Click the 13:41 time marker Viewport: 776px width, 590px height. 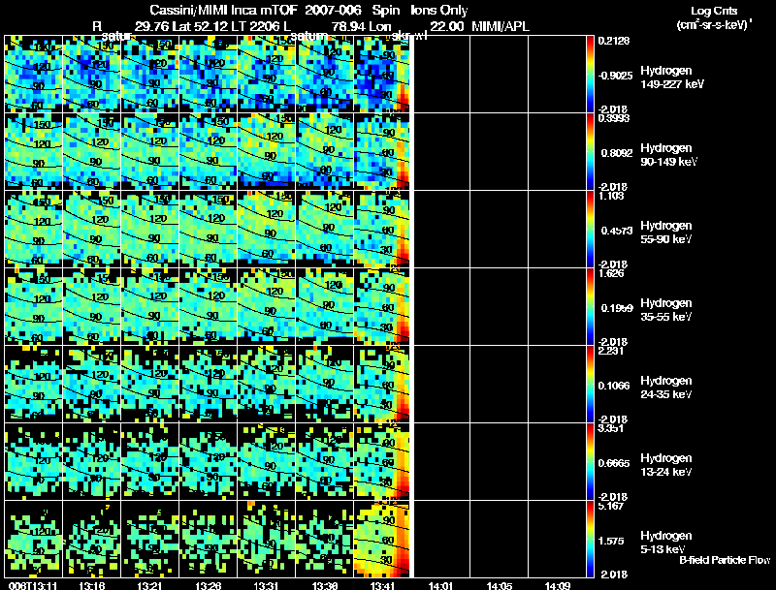[383, 585]
